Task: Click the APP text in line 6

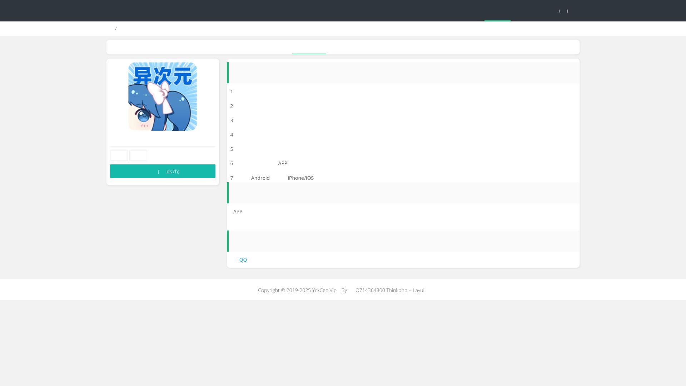Action: click(x=283, y=163)
